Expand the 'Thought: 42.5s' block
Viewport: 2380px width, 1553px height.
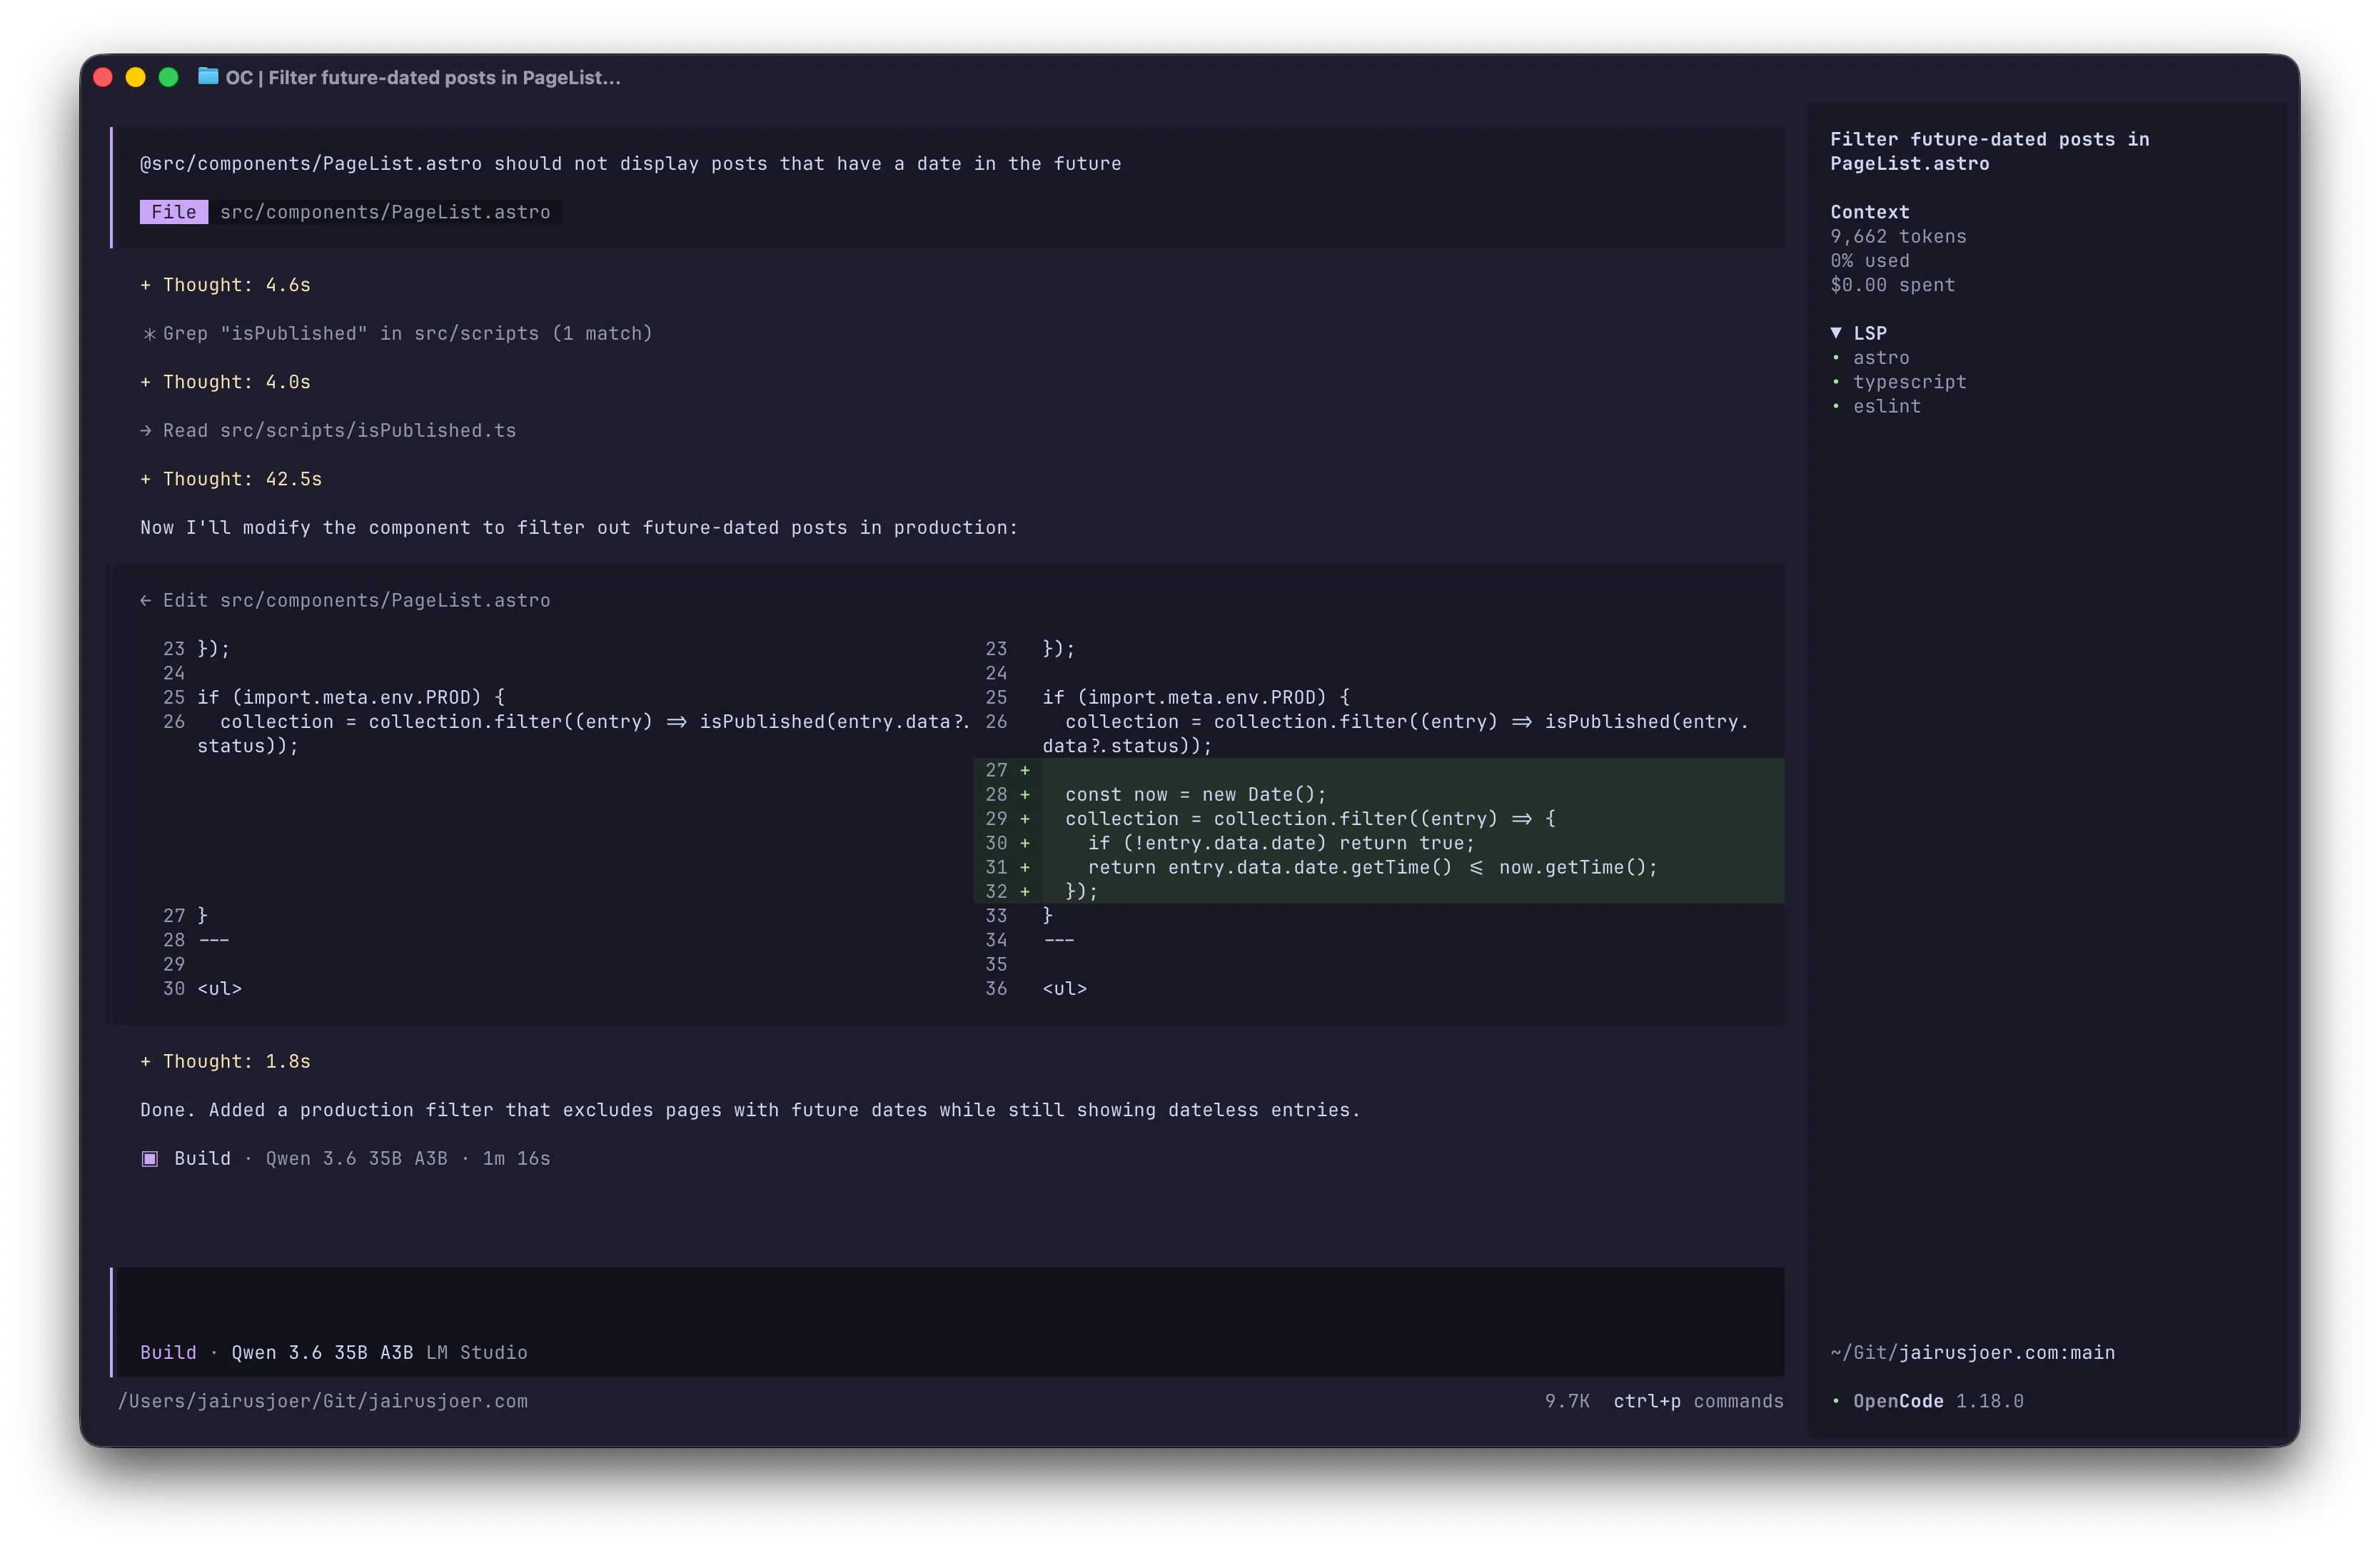pyautogui.click(x=231, y=479)
